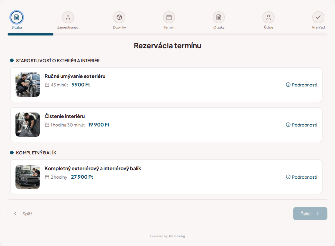Click the back chevron in Späť button
Screen dimensions: 335x246
[x=15, y=214]
